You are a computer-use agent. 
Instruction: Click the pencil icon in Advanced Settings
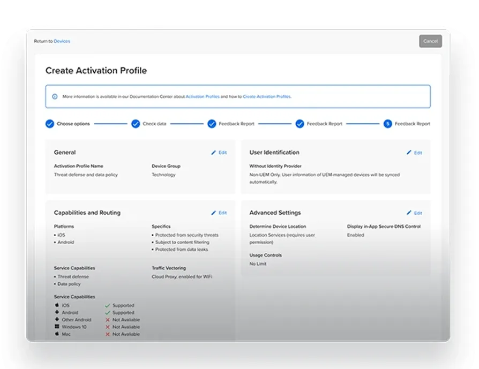[x=409, y=213]
